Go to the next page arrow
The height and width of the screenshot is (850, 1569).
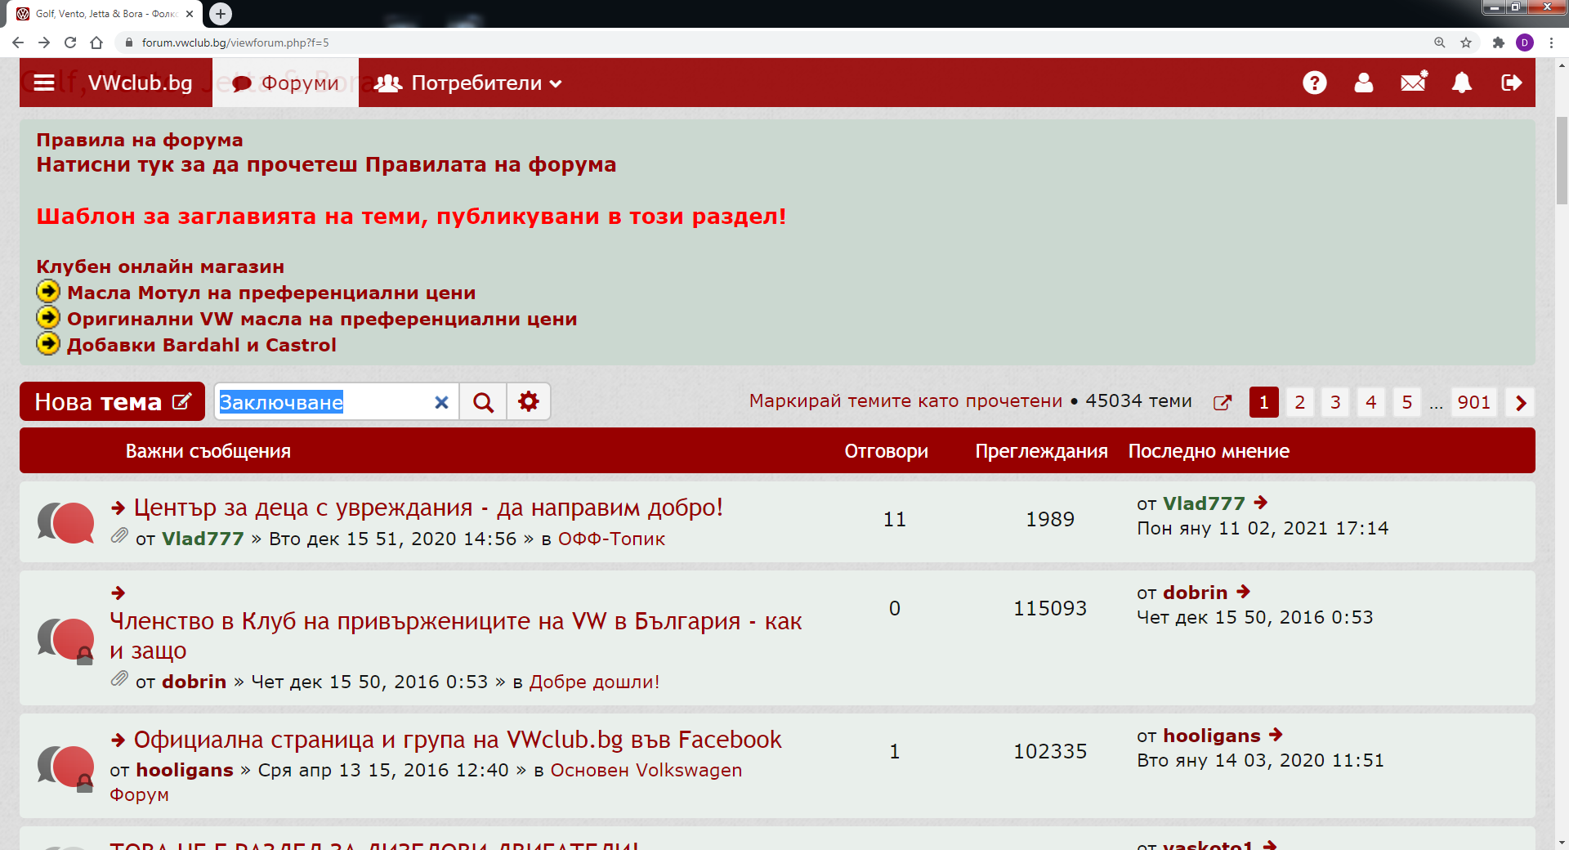[1521, 402]
